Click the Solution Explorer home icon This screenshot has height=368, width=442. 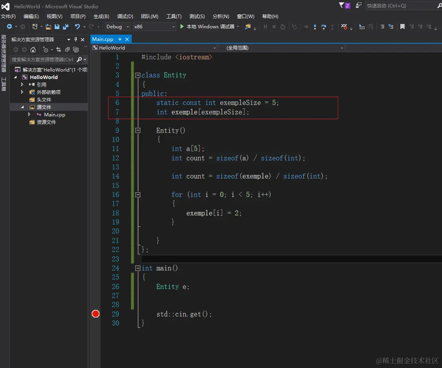click(x=33, y=50)
